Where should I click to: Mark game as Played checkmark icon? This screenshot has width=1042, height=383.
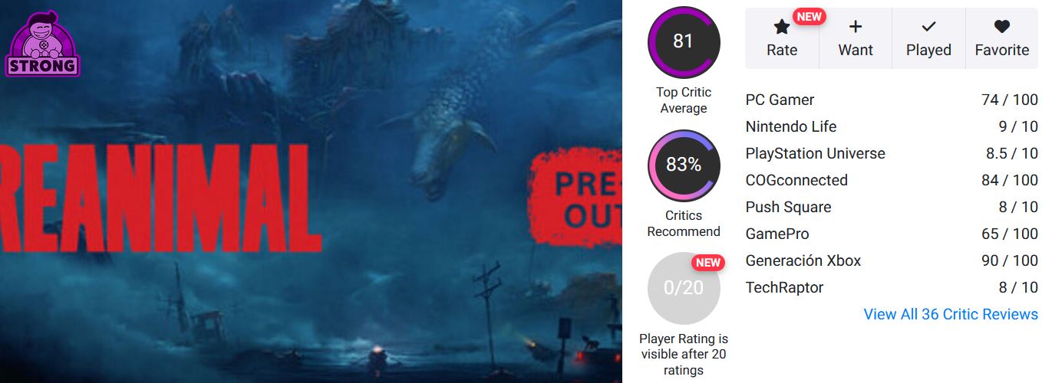pos(928,28)
